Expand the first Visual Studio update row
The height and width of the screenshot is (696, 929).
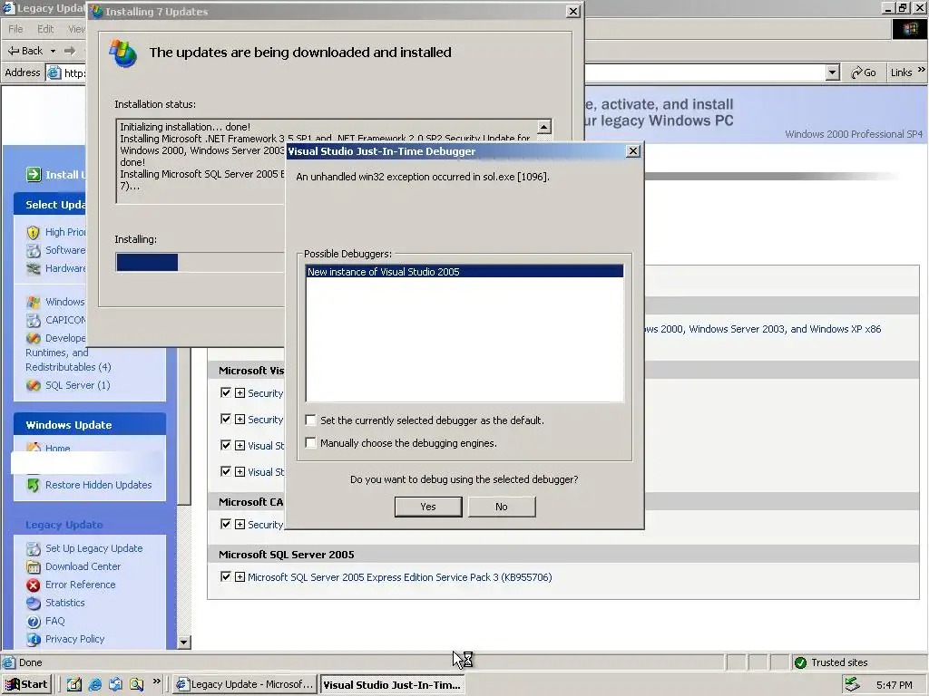pos(240,445)
